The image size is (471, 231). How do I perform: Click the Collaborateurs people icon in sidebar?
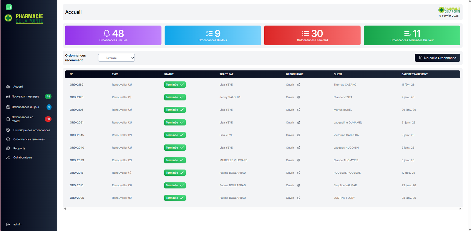[8, 158]
